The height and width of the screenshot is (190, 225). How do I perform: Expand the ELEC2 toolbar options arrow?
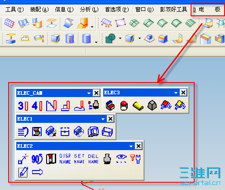pos(131,146)
